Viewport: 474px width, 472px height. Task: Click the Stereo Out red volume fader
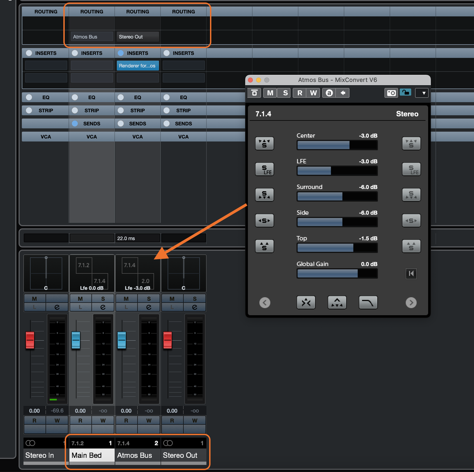click(x=167, y=340)
